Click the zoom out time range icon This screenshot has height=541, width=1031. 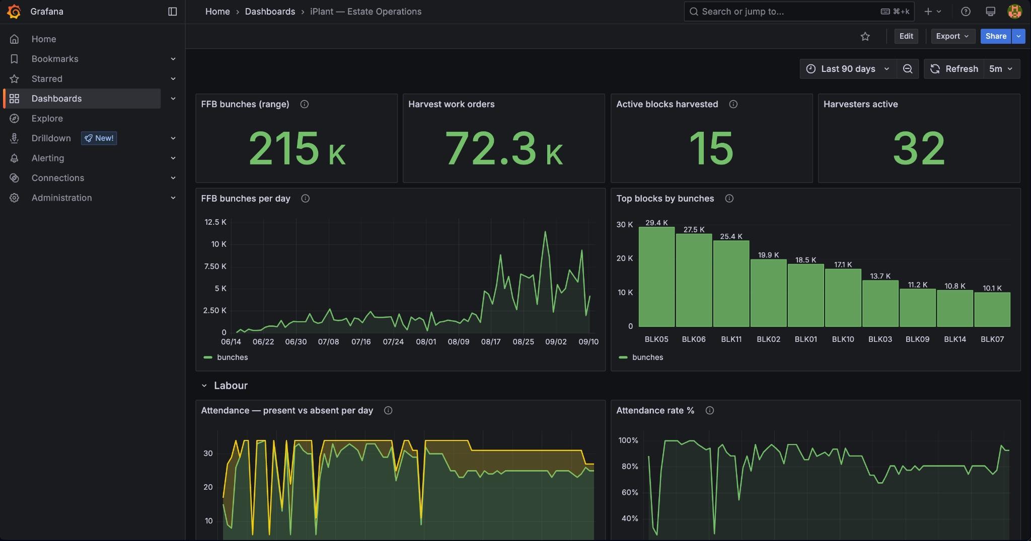coord(908,69)
